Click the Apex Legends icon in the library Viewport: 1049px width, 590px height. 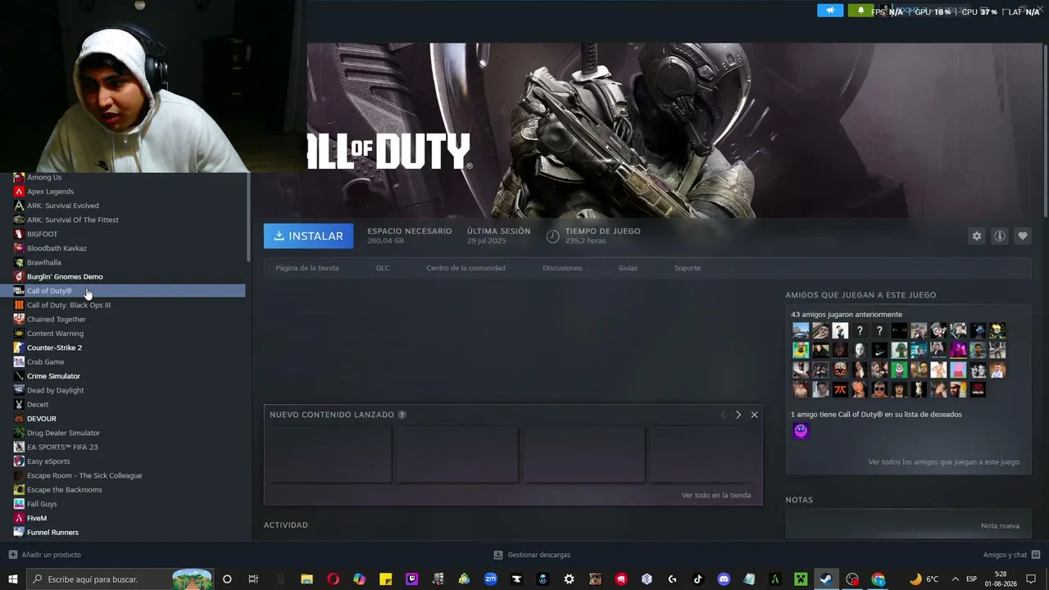tap(19, 191)
